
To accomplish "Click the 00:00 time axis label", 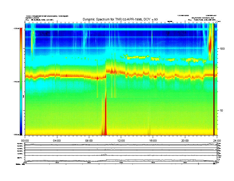I will coord(25,141).
